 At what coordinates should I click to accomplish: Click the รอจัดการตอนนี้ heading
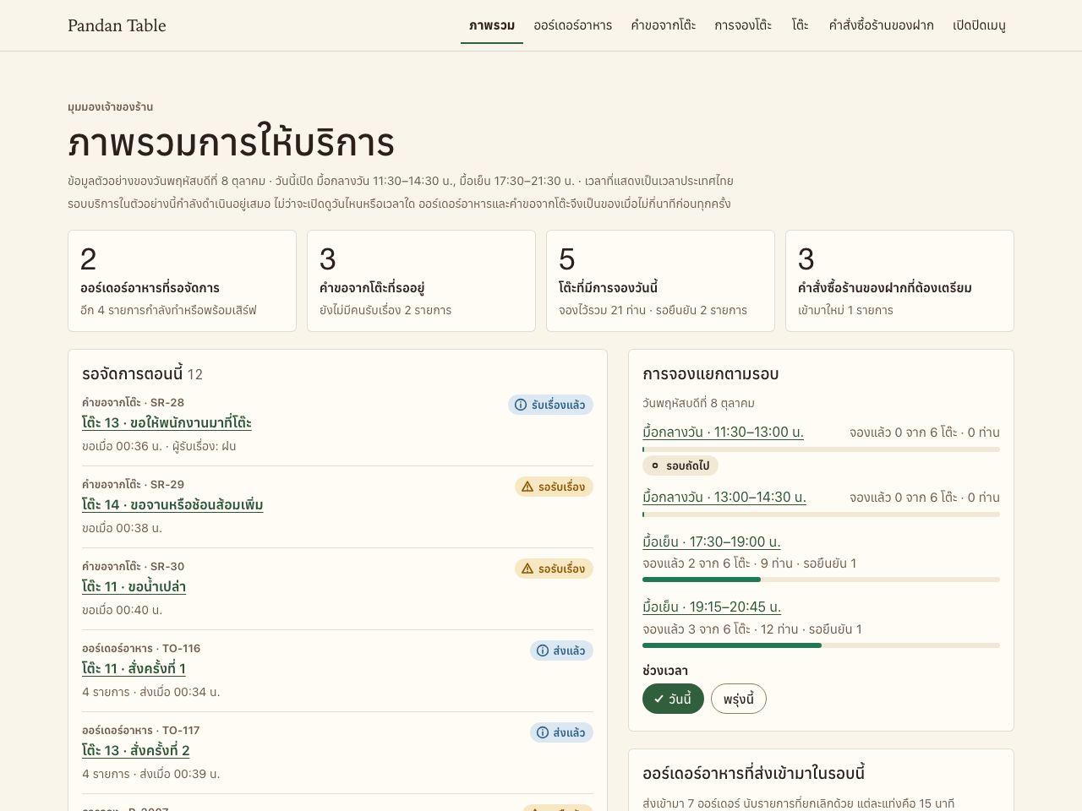point(133,373)
